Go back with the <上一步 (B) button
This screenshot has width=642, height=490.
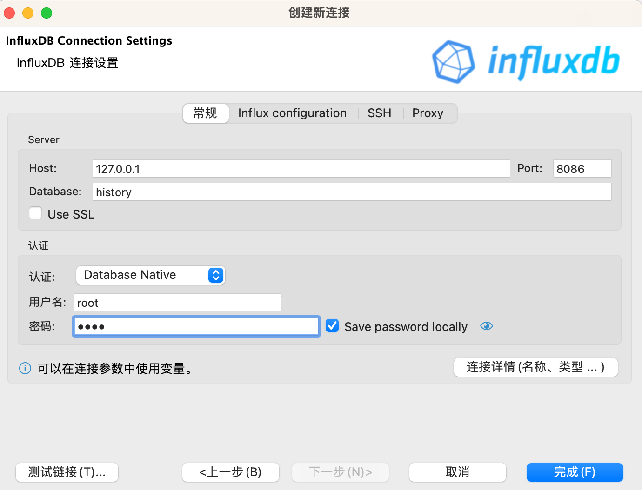pos(230,472)
